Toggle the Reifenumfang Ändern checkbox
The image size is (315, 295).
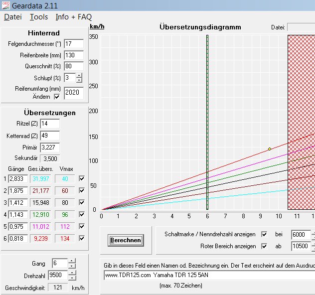[56, 97]
